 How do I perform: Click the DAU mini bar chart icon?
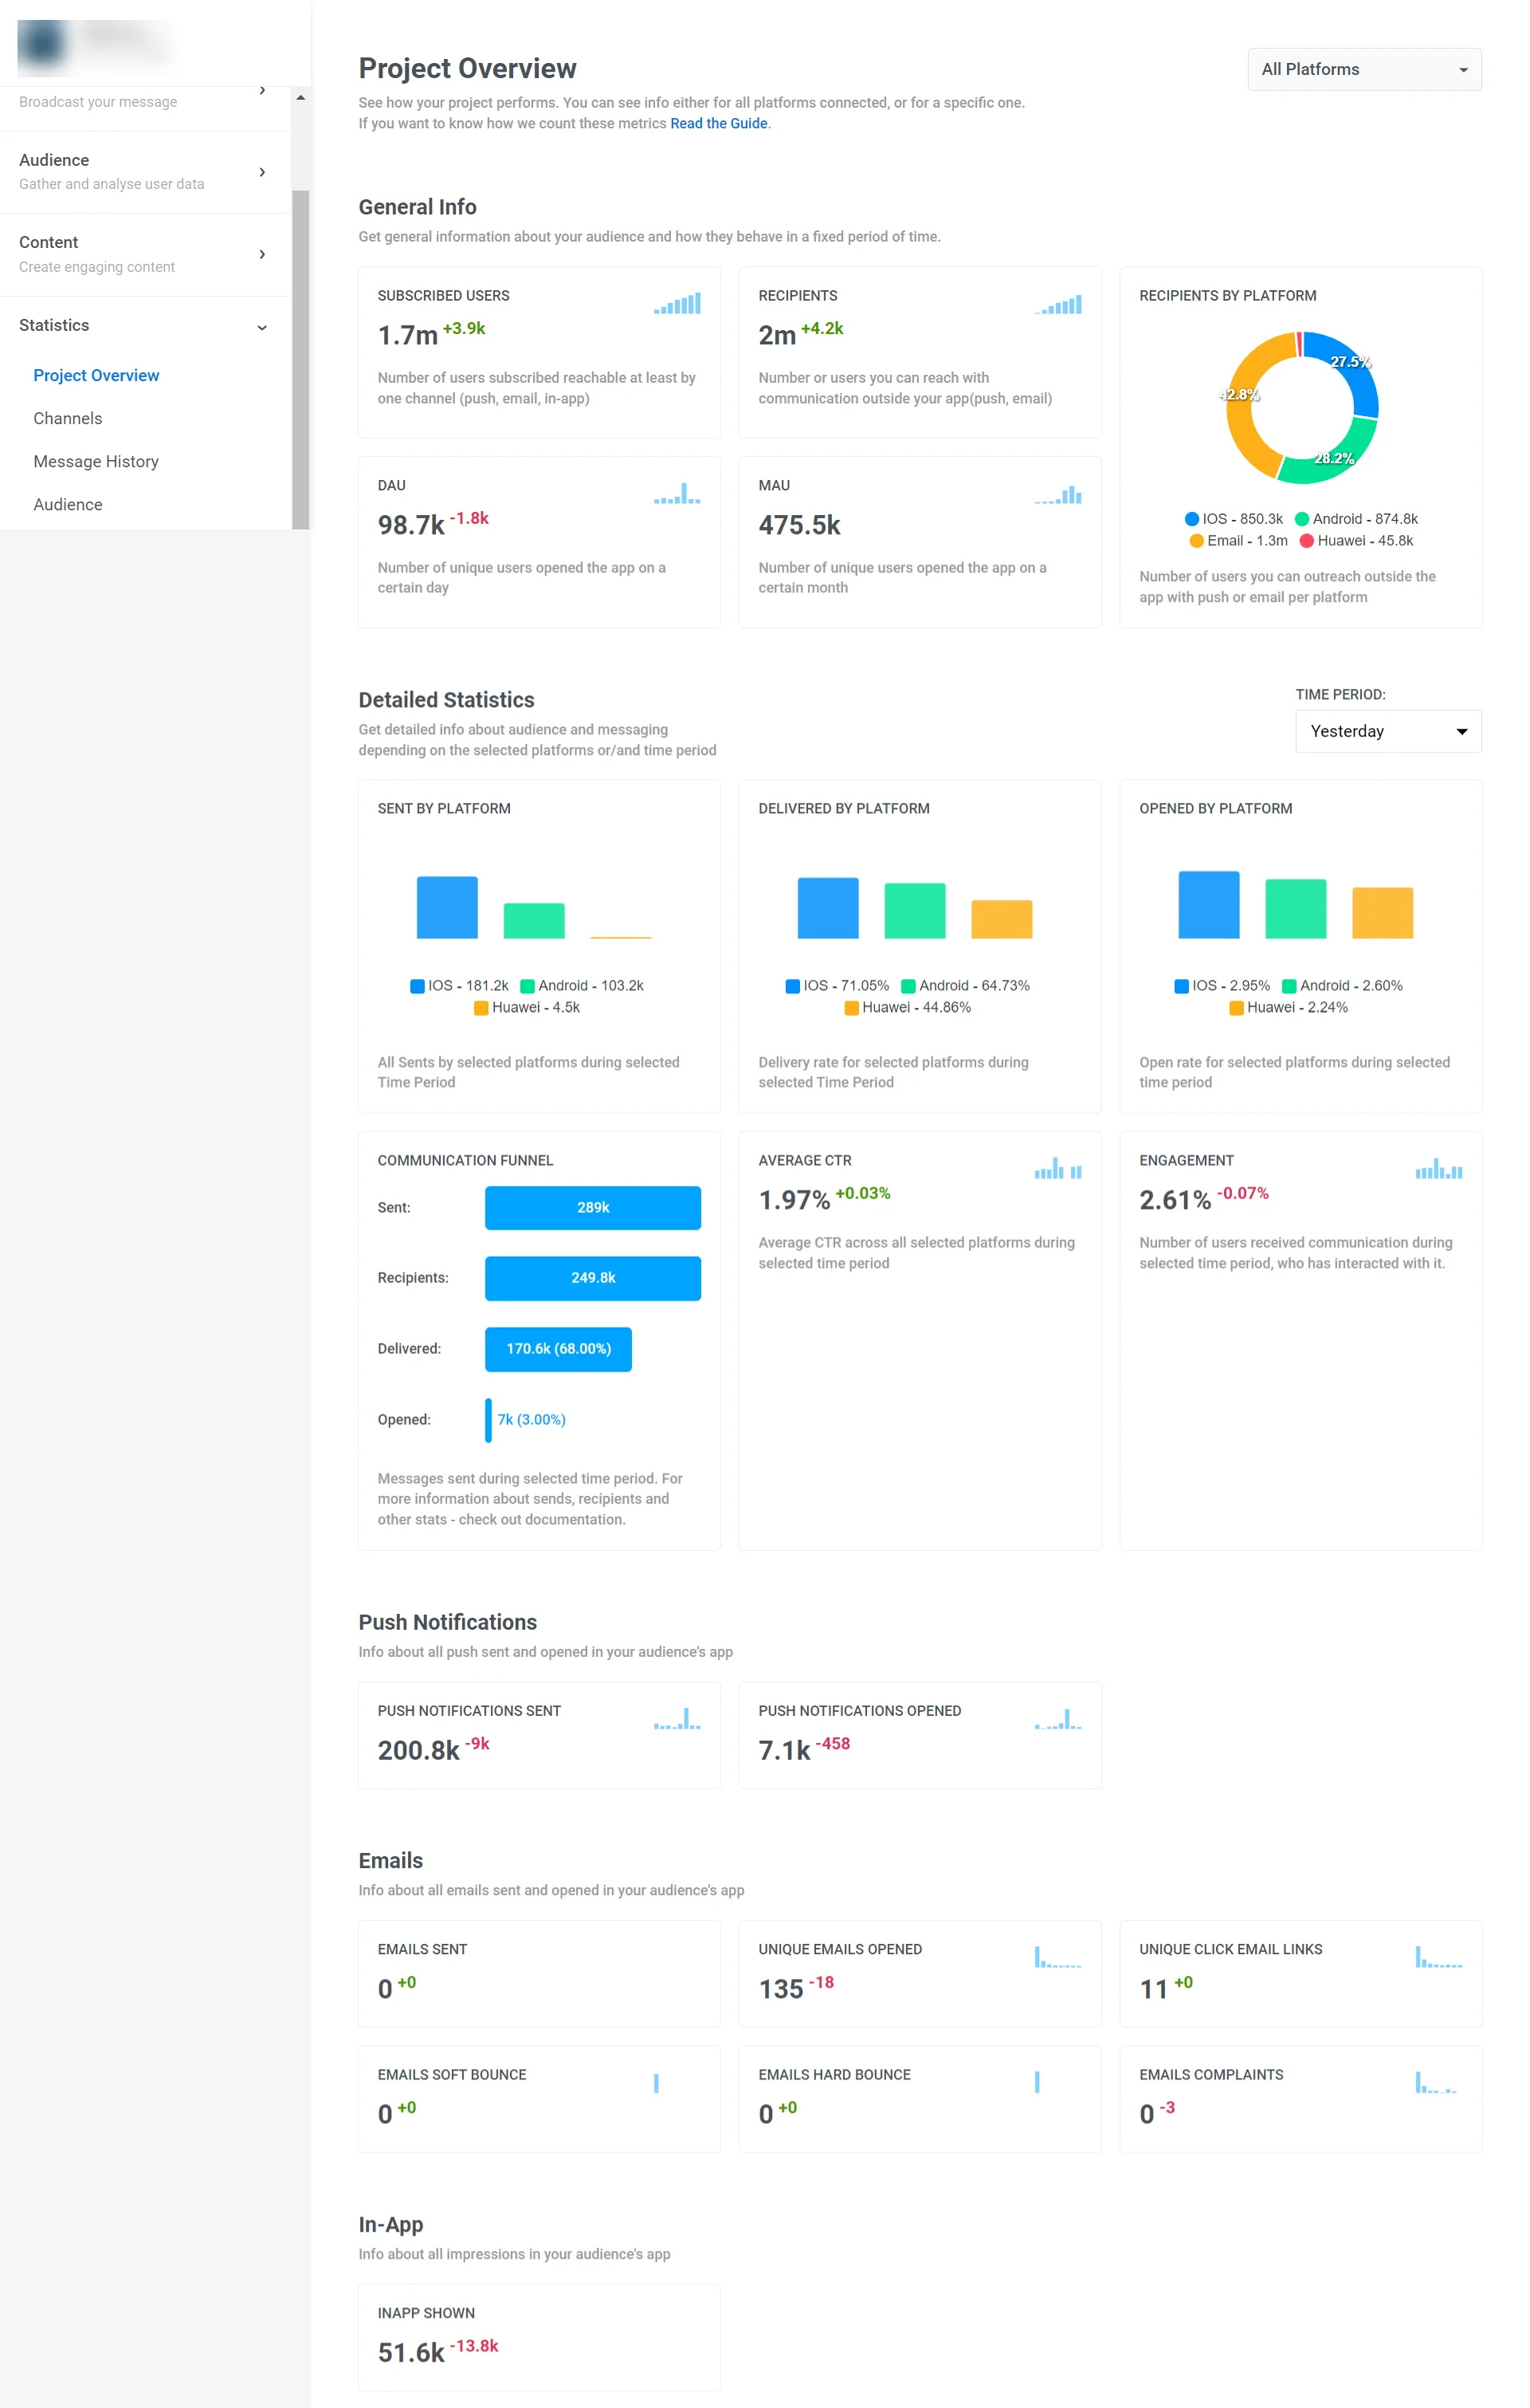click(677, 494)
